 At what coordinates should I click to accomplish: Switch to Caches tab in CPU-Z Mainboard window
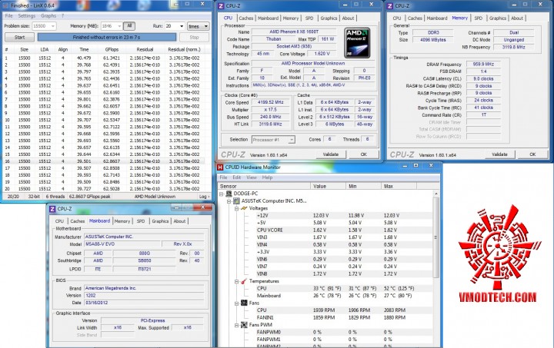click(x=78, y=221)
